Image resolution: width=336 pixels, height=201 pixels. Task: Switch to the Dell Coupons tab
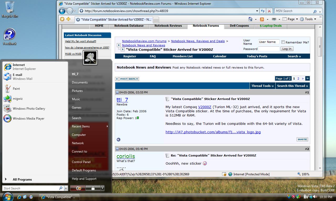pos(239,26)
